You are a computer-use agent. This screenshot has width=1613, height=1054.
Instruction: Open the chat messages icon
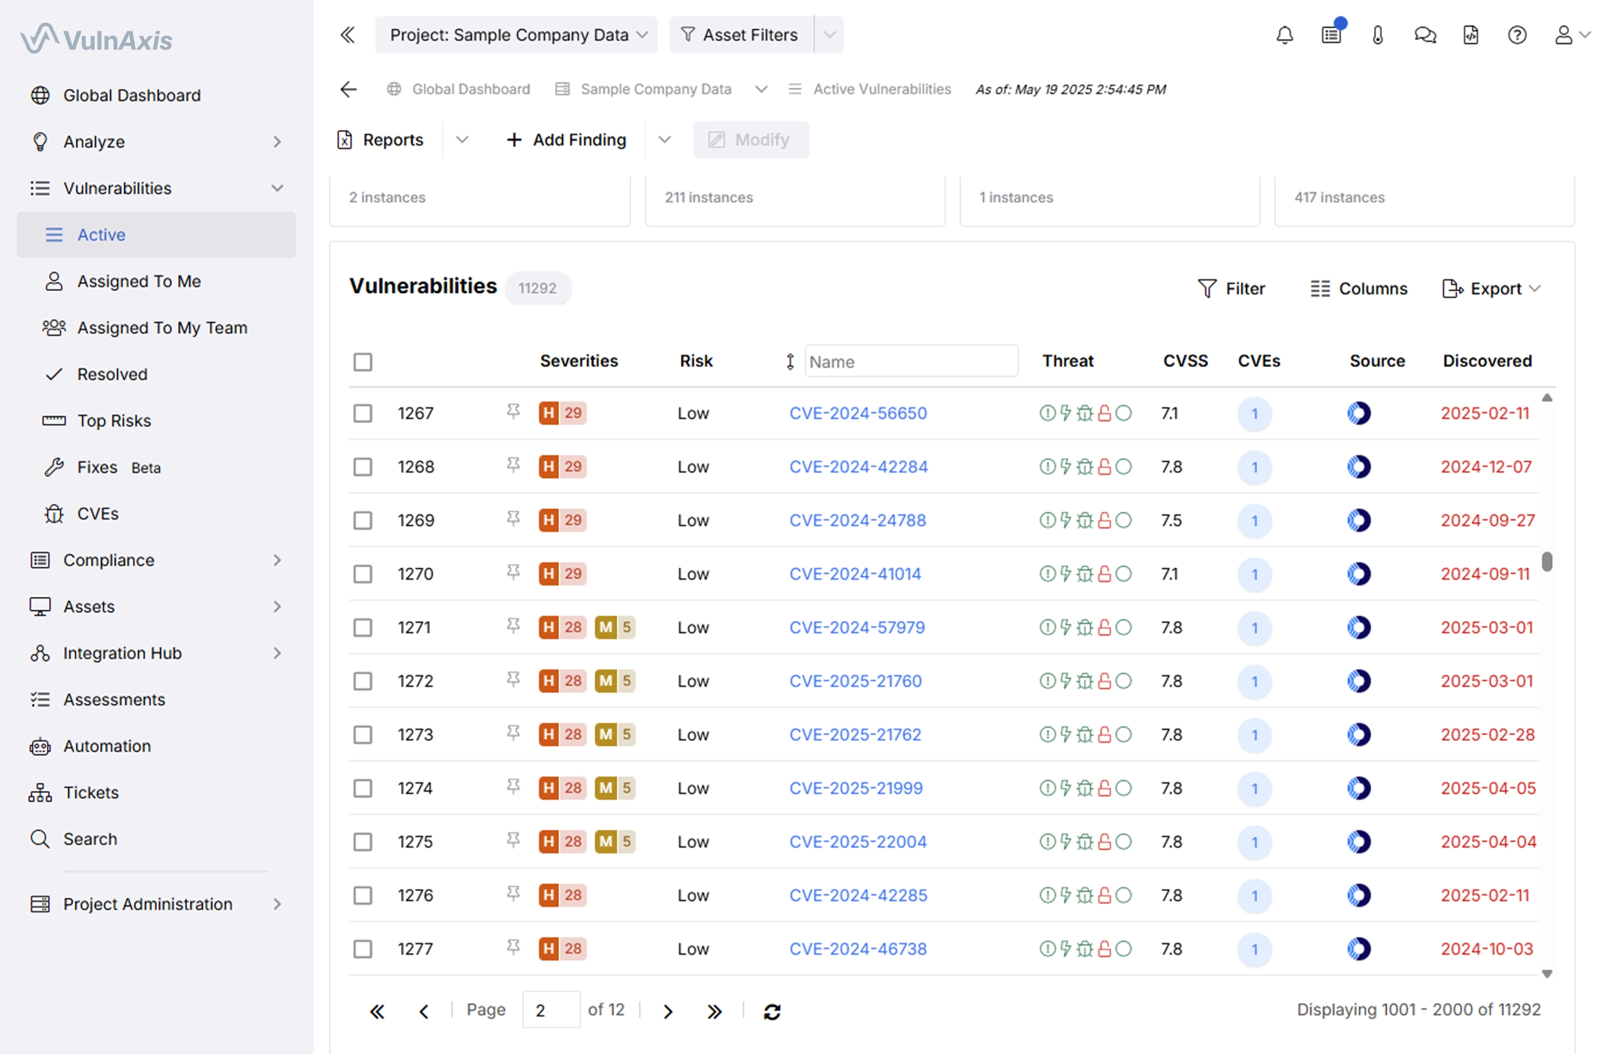click(1425, 35)
